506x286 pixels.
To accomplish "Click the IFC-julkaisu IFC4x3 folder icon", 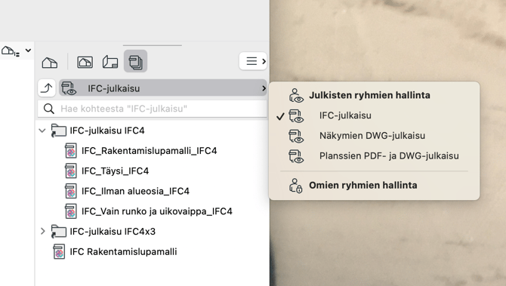I will click(58, 231).
